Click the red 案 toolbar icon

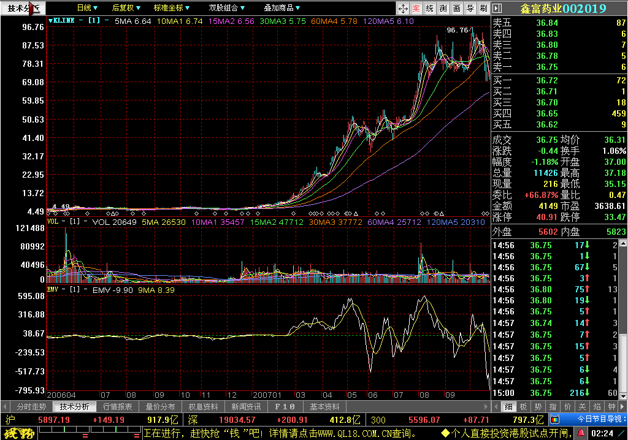pyautogui.click(x=416, y=9)
